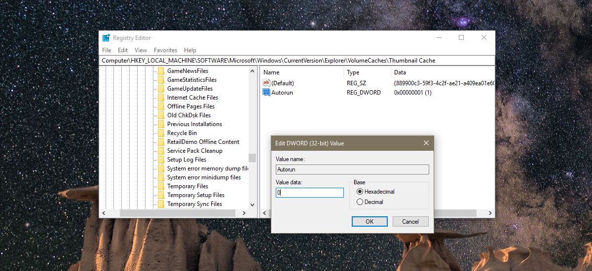Click the registry path address bar
Viewport: 592px width, 271px height.
[296, 61]
